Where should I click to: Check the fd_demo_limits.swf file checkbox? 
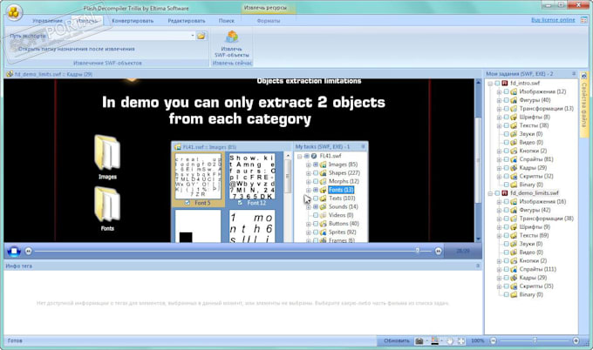click(497, 193)
